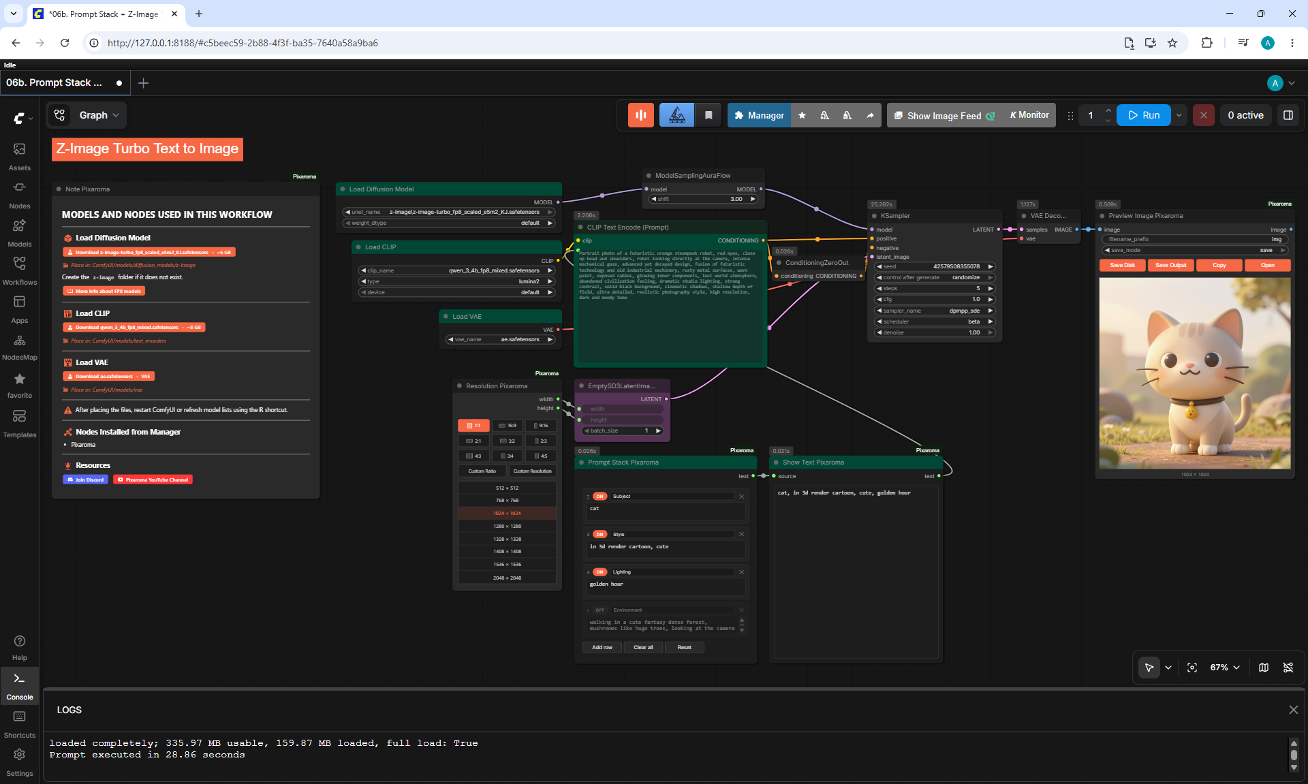Adjust the denoise value in KSampler
This screenshot has width=1308, height=784.
[935, 332]
